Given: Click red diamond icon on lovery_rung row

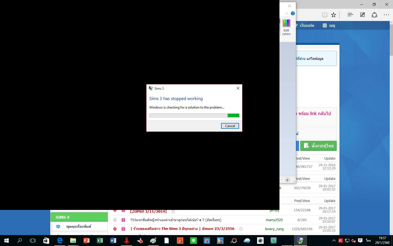Looking at the screenshot, I should point(115,229).
